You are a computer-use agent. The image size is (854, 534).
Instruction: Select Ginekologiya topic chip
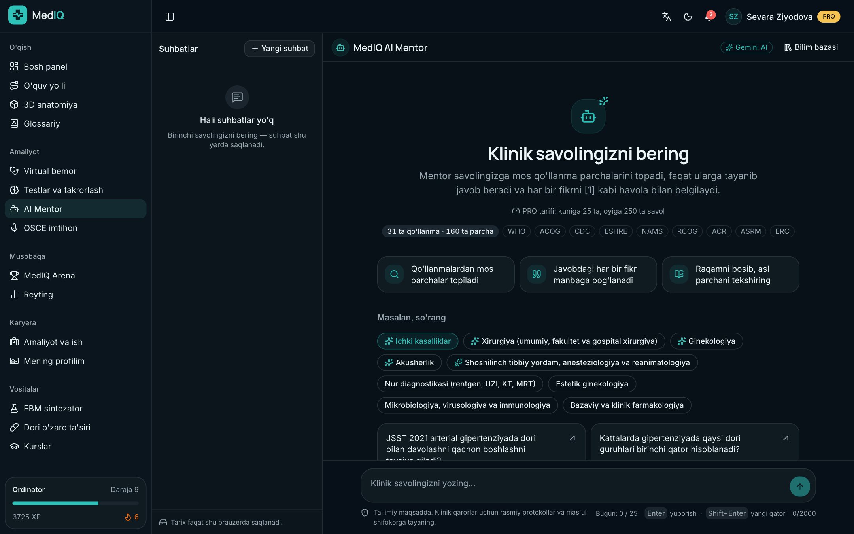pos(706,341)
